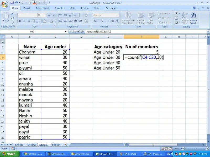Open the font name dropdown
Image resolution: width=210 pixels, height=157 pixels.
(36, 15)
